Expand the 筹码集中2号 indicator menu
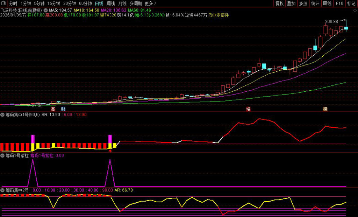Screen dimensions: 358x217 click(x=3, y=190)
